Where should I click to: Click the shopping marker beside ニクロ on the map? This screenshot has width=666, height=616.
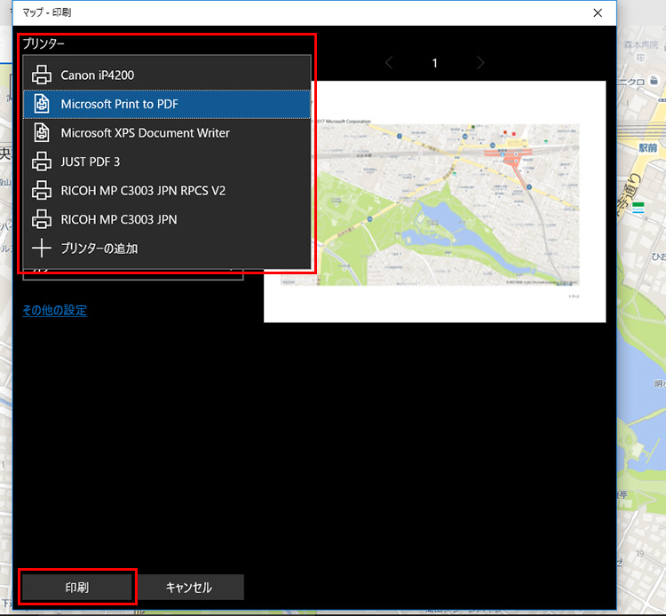coord(653,83)
